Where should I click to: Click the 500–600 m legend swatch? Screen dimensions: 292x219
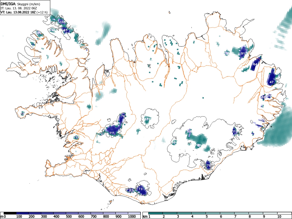[x=72, y=213]
